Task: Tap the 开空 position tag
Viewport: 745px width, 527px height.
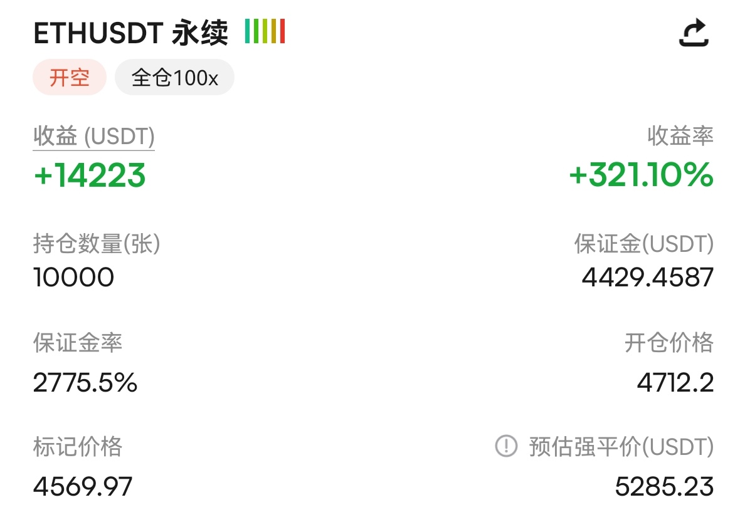Action: point(70,77)
